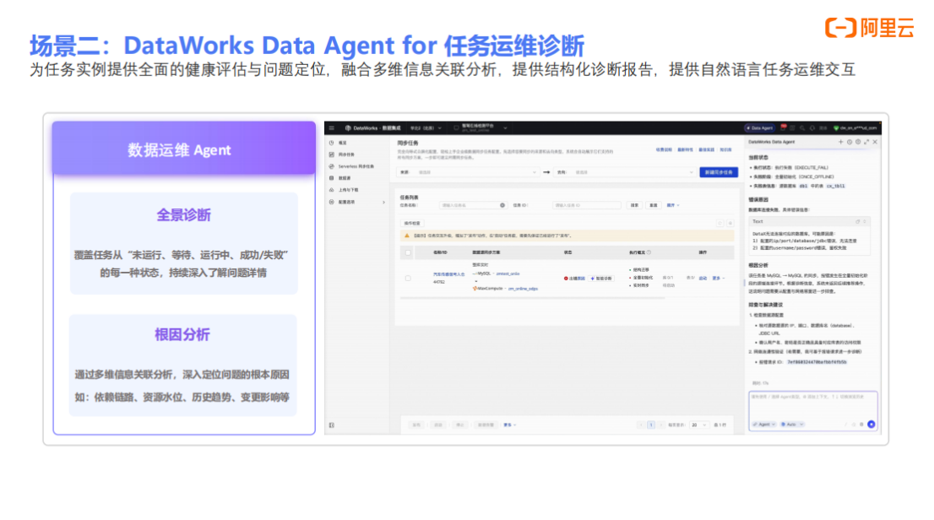
Task: Open the Auto model dropdown in chat box
Action: (x=792, y=425)
